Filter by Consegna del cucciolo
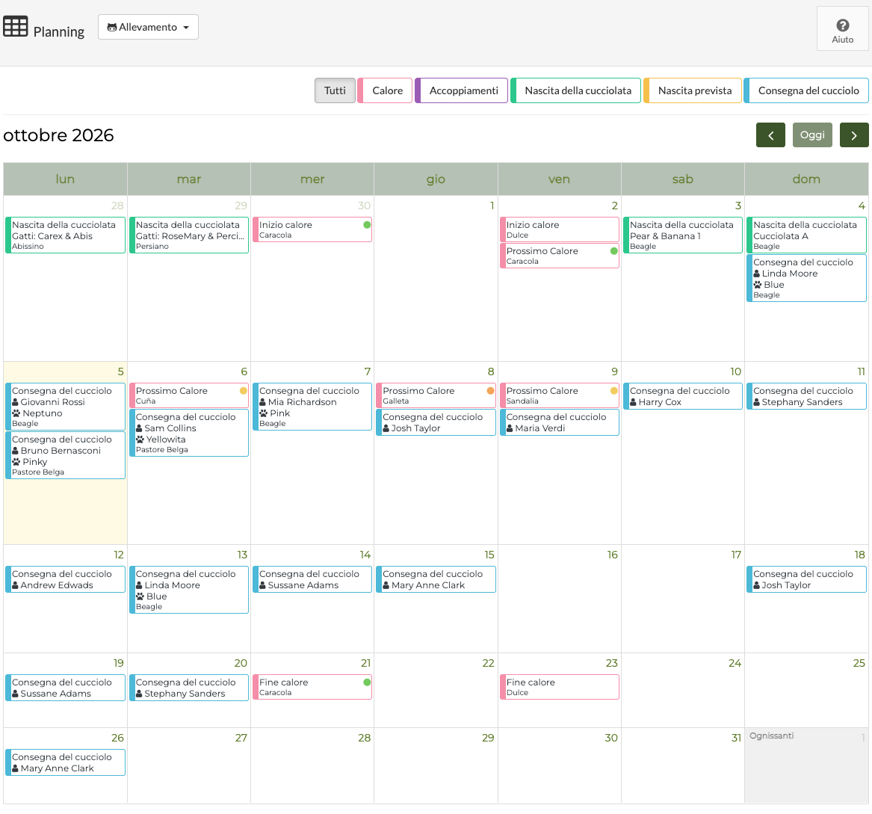This screenshot has width=872, height=814. (806, 90)
